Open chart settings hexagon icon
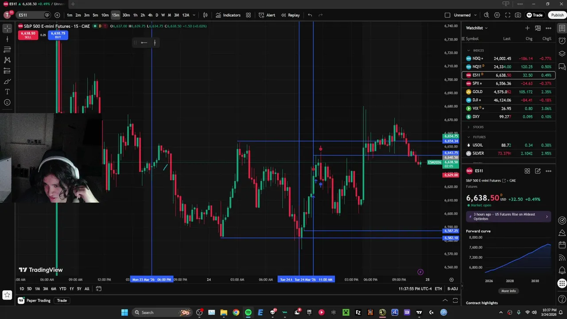Image resolution: width=567 pixels, height=319 pixels. click(x=497, y=15)
